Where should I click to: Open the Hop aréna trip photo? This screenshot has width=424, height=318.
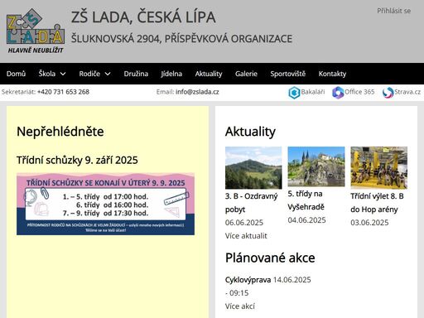pyautogui.click(x=379, y=168)
